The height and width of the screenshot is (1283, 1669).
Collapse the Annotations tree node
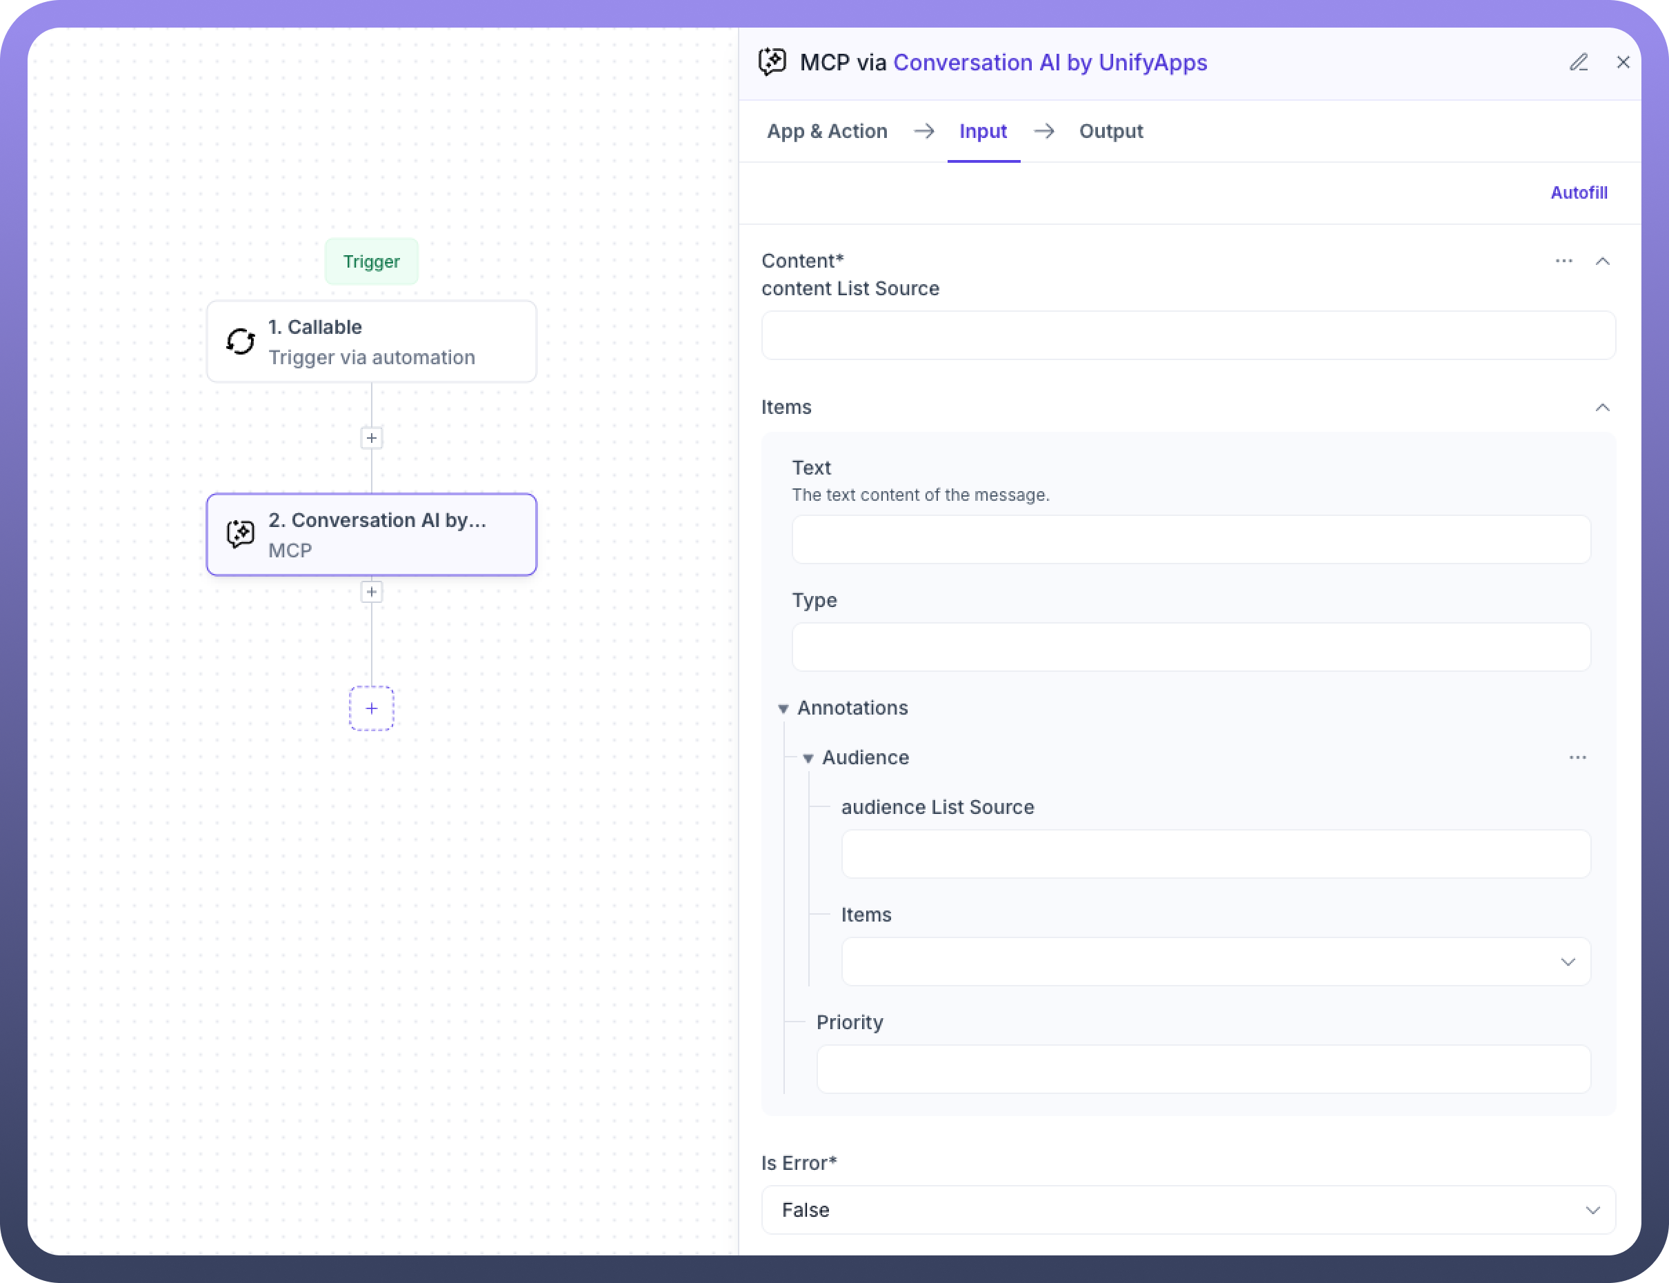pos(783,708)
